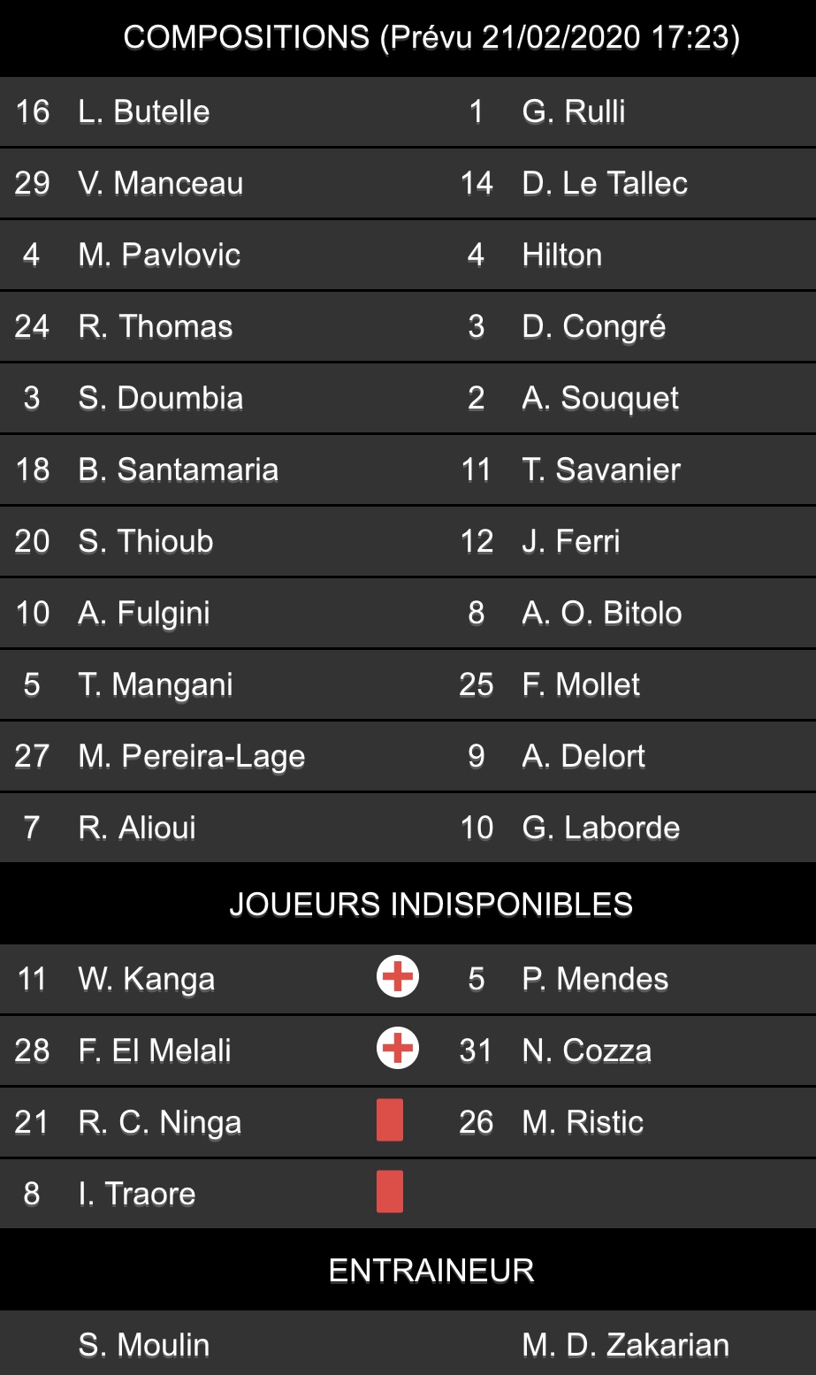This screenshot has height=1375, width=816.
Task: Select unavailable player N. Cozza
Action: [x=586, y=1050]
